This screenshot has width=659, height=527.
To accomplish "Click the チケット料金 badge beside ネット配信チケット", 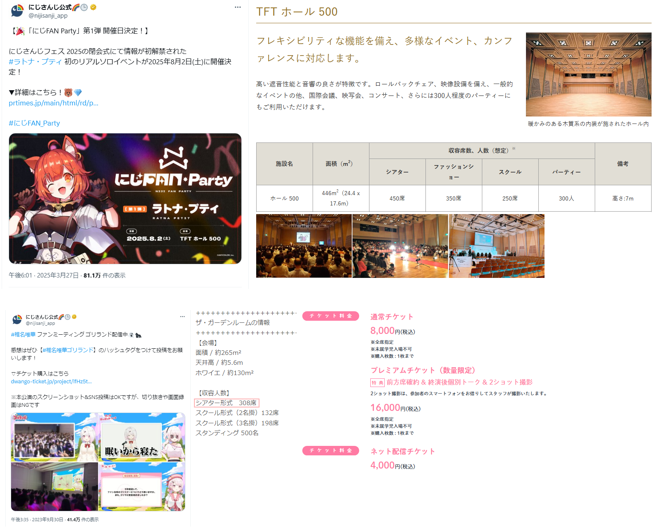I will coord(330,450).
